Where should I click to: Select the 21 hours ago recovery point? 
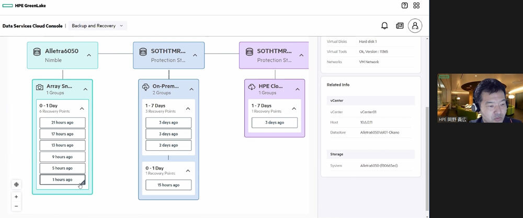coord(62,123)
